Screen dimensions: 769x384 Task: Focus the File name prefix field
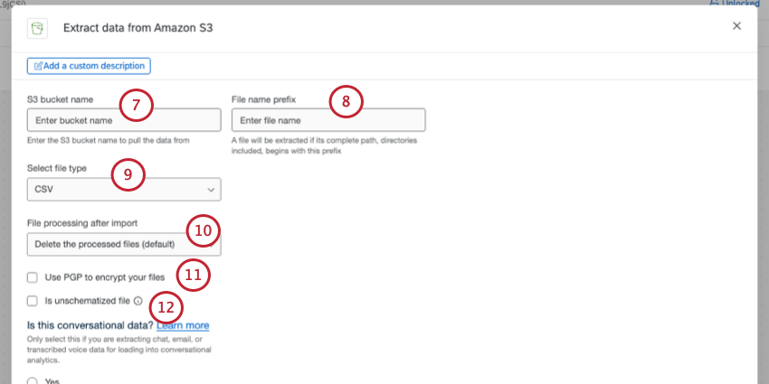328,120
